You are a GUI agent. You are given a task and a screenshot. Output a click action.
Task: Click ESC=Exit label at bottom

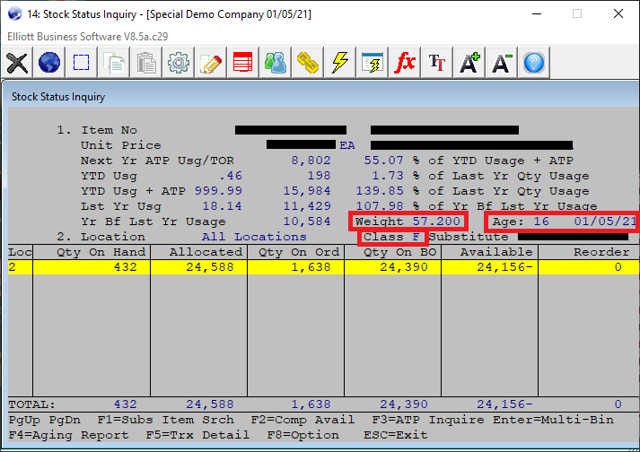[396, 435]
